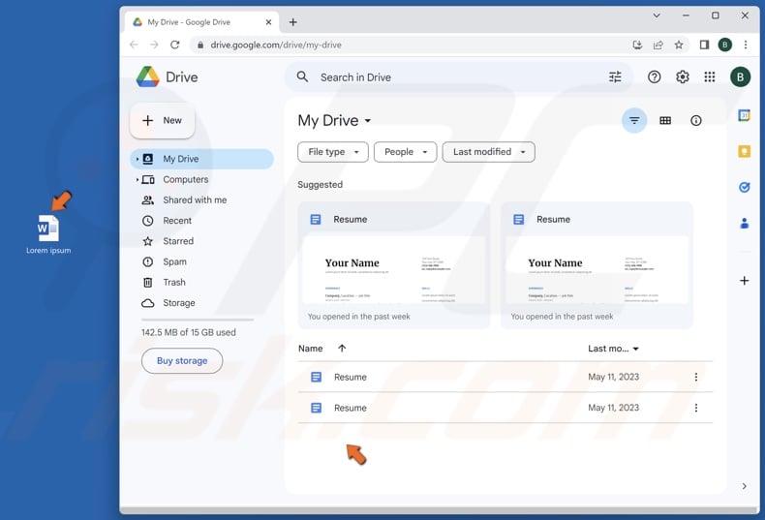This screenshot has width=765, height=520.
Task: Open the Last modified filter dropdown
Action: 488,152
